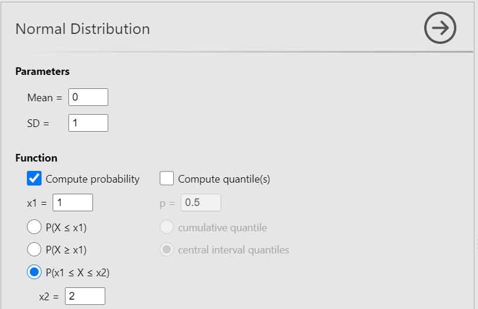Tick the Compute quantile(s) checkbox
Screen dimensions: 478x309
tap(167, 178)
